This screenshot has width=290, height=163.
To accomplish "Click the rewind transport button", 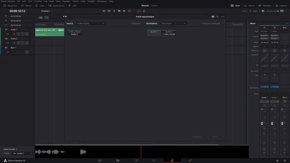I will click(104, 11).
